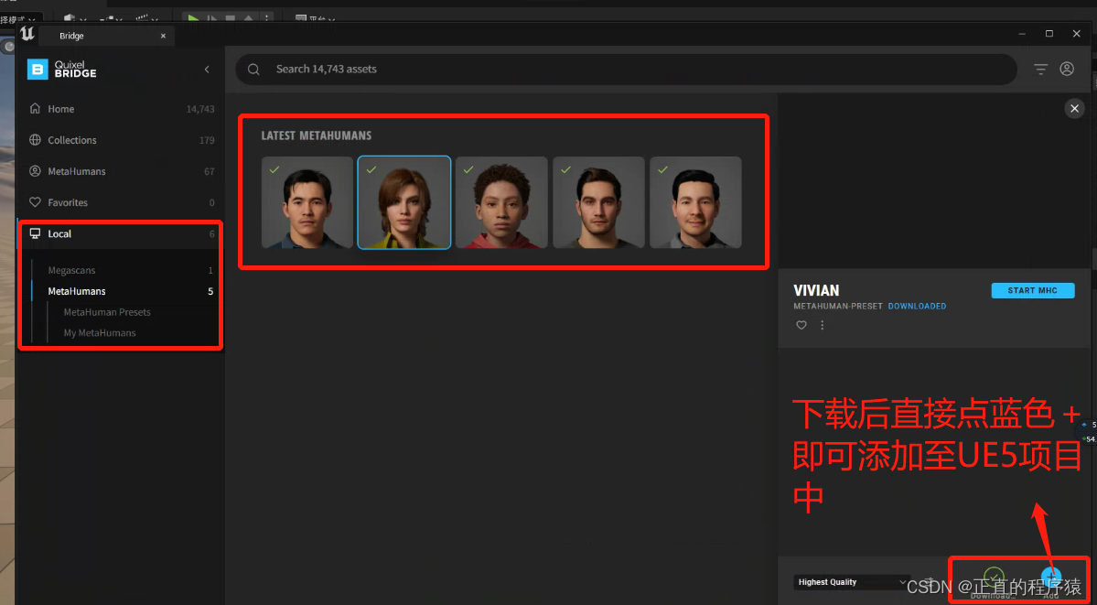Select the first MetaHuman thumbnail, black-haired man
The width and height of the screenshot is (1097, 605).
click(307, 202)
